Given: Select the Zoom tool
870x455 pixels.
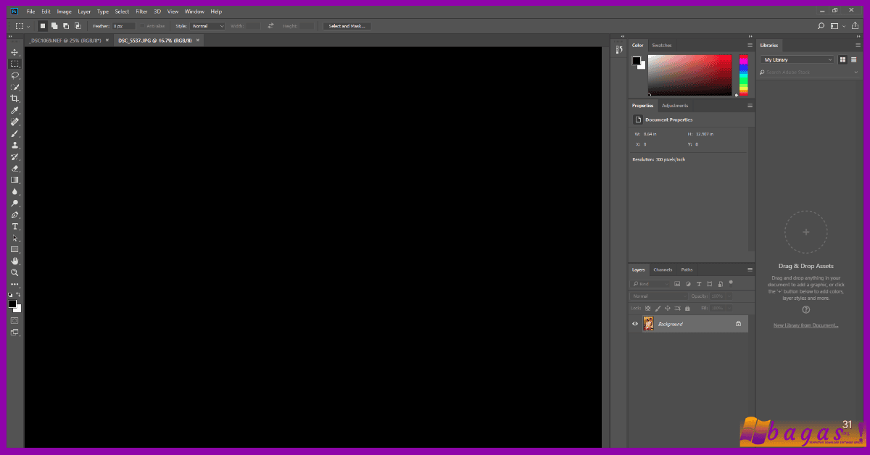Looking at the screenshot, I should [x=14, y=272].
